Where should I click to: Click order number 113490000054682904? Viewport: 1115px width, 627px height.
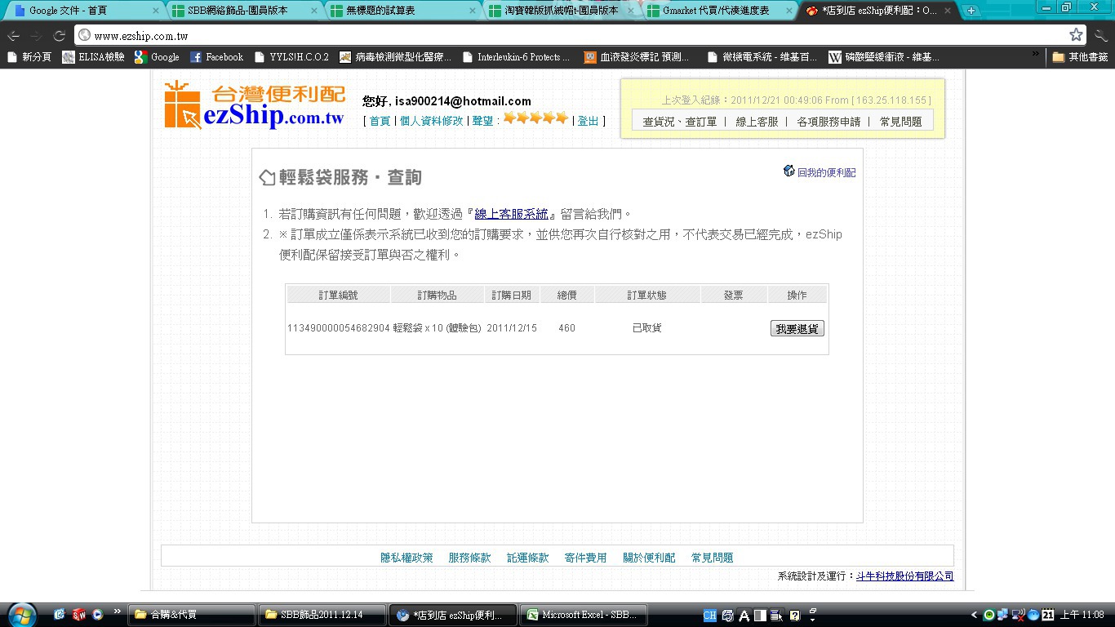click(x=338, y=328)
